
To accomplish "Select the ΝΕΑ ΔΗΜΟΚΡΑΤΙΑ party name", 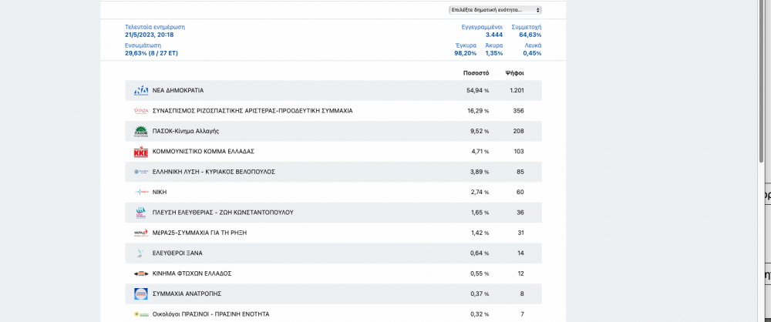I will coord(178,90).
